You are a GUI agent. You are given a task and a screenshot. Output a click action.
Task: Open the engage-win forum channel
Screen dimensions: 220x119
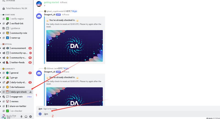click(x=17, y=97)
